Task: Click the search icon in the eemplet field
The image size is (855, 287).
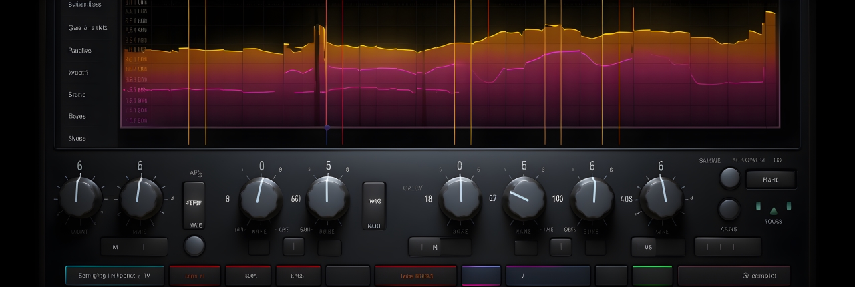Action: pyautogui.click(x=747, y=275)
